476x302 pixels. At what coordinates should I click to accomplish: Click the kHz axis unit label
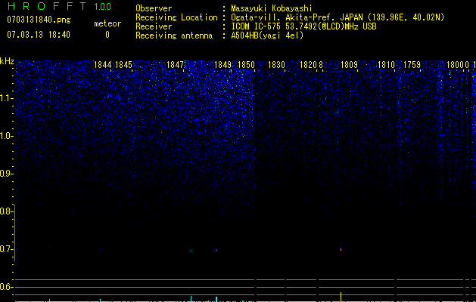7,61
